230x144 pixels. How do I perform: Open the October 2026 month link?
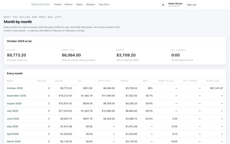15,88
